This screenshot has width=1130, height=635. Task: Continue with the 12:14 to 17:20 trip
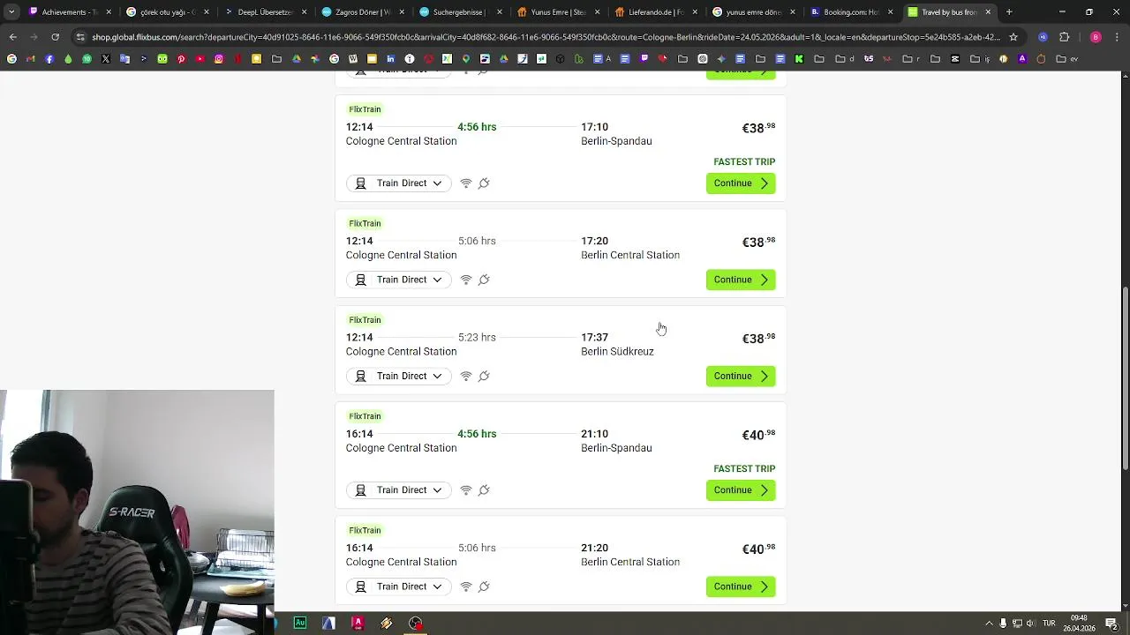click(x=741, y=280)
